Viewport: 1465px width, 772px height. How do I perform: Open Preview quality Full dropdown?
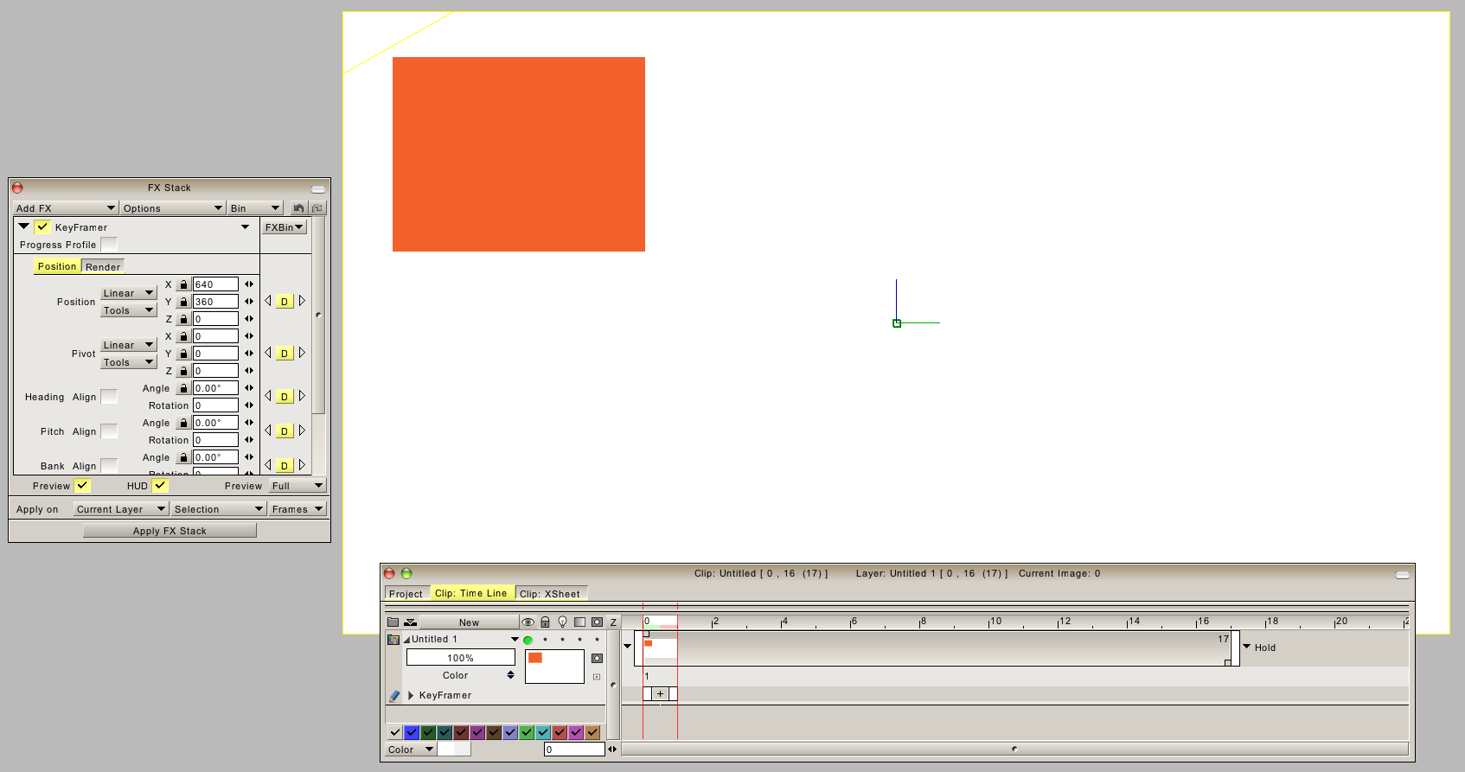tap(297, 486)
